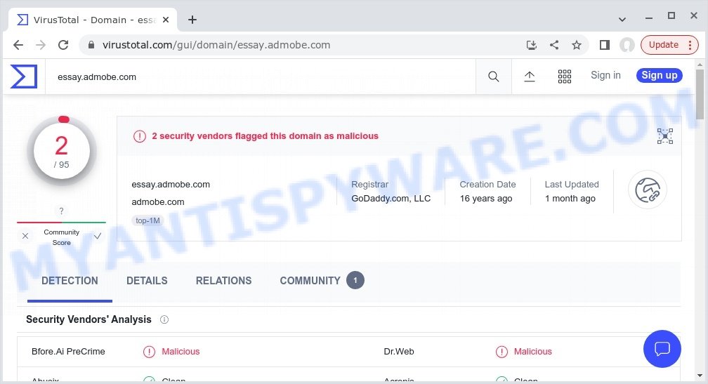
Task: Open a new browser tab
Action: click(x=192, y=20)
